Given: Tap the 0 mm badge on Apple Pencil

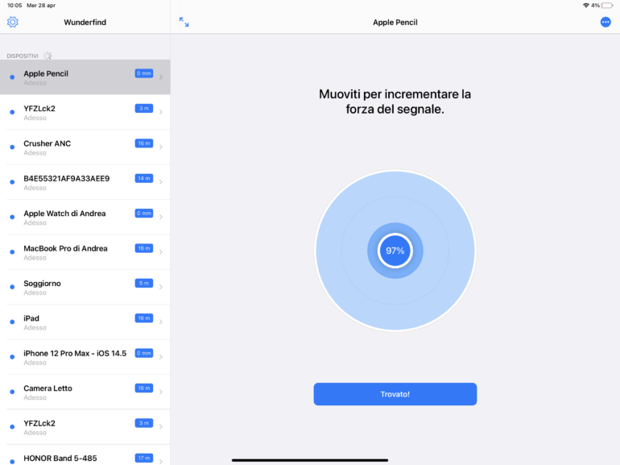Looking at the screenshot, I should click(x=144, y=73).
